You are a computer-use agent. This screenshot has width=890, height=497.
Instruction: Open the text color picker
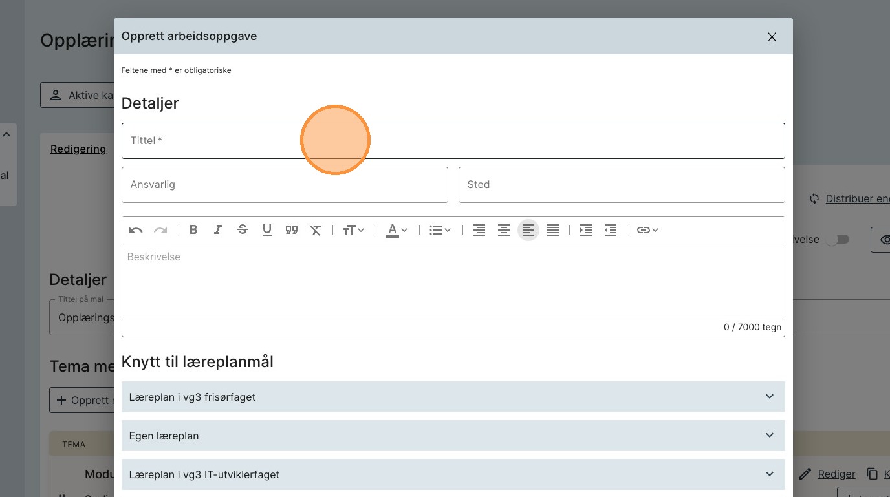(397, 230)
